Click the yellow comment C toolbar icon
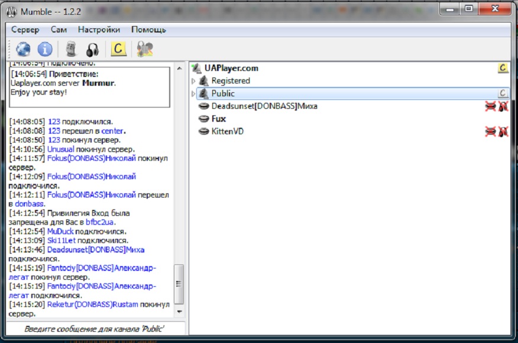This screenshot has height=343, width=518. pos(118,49)
